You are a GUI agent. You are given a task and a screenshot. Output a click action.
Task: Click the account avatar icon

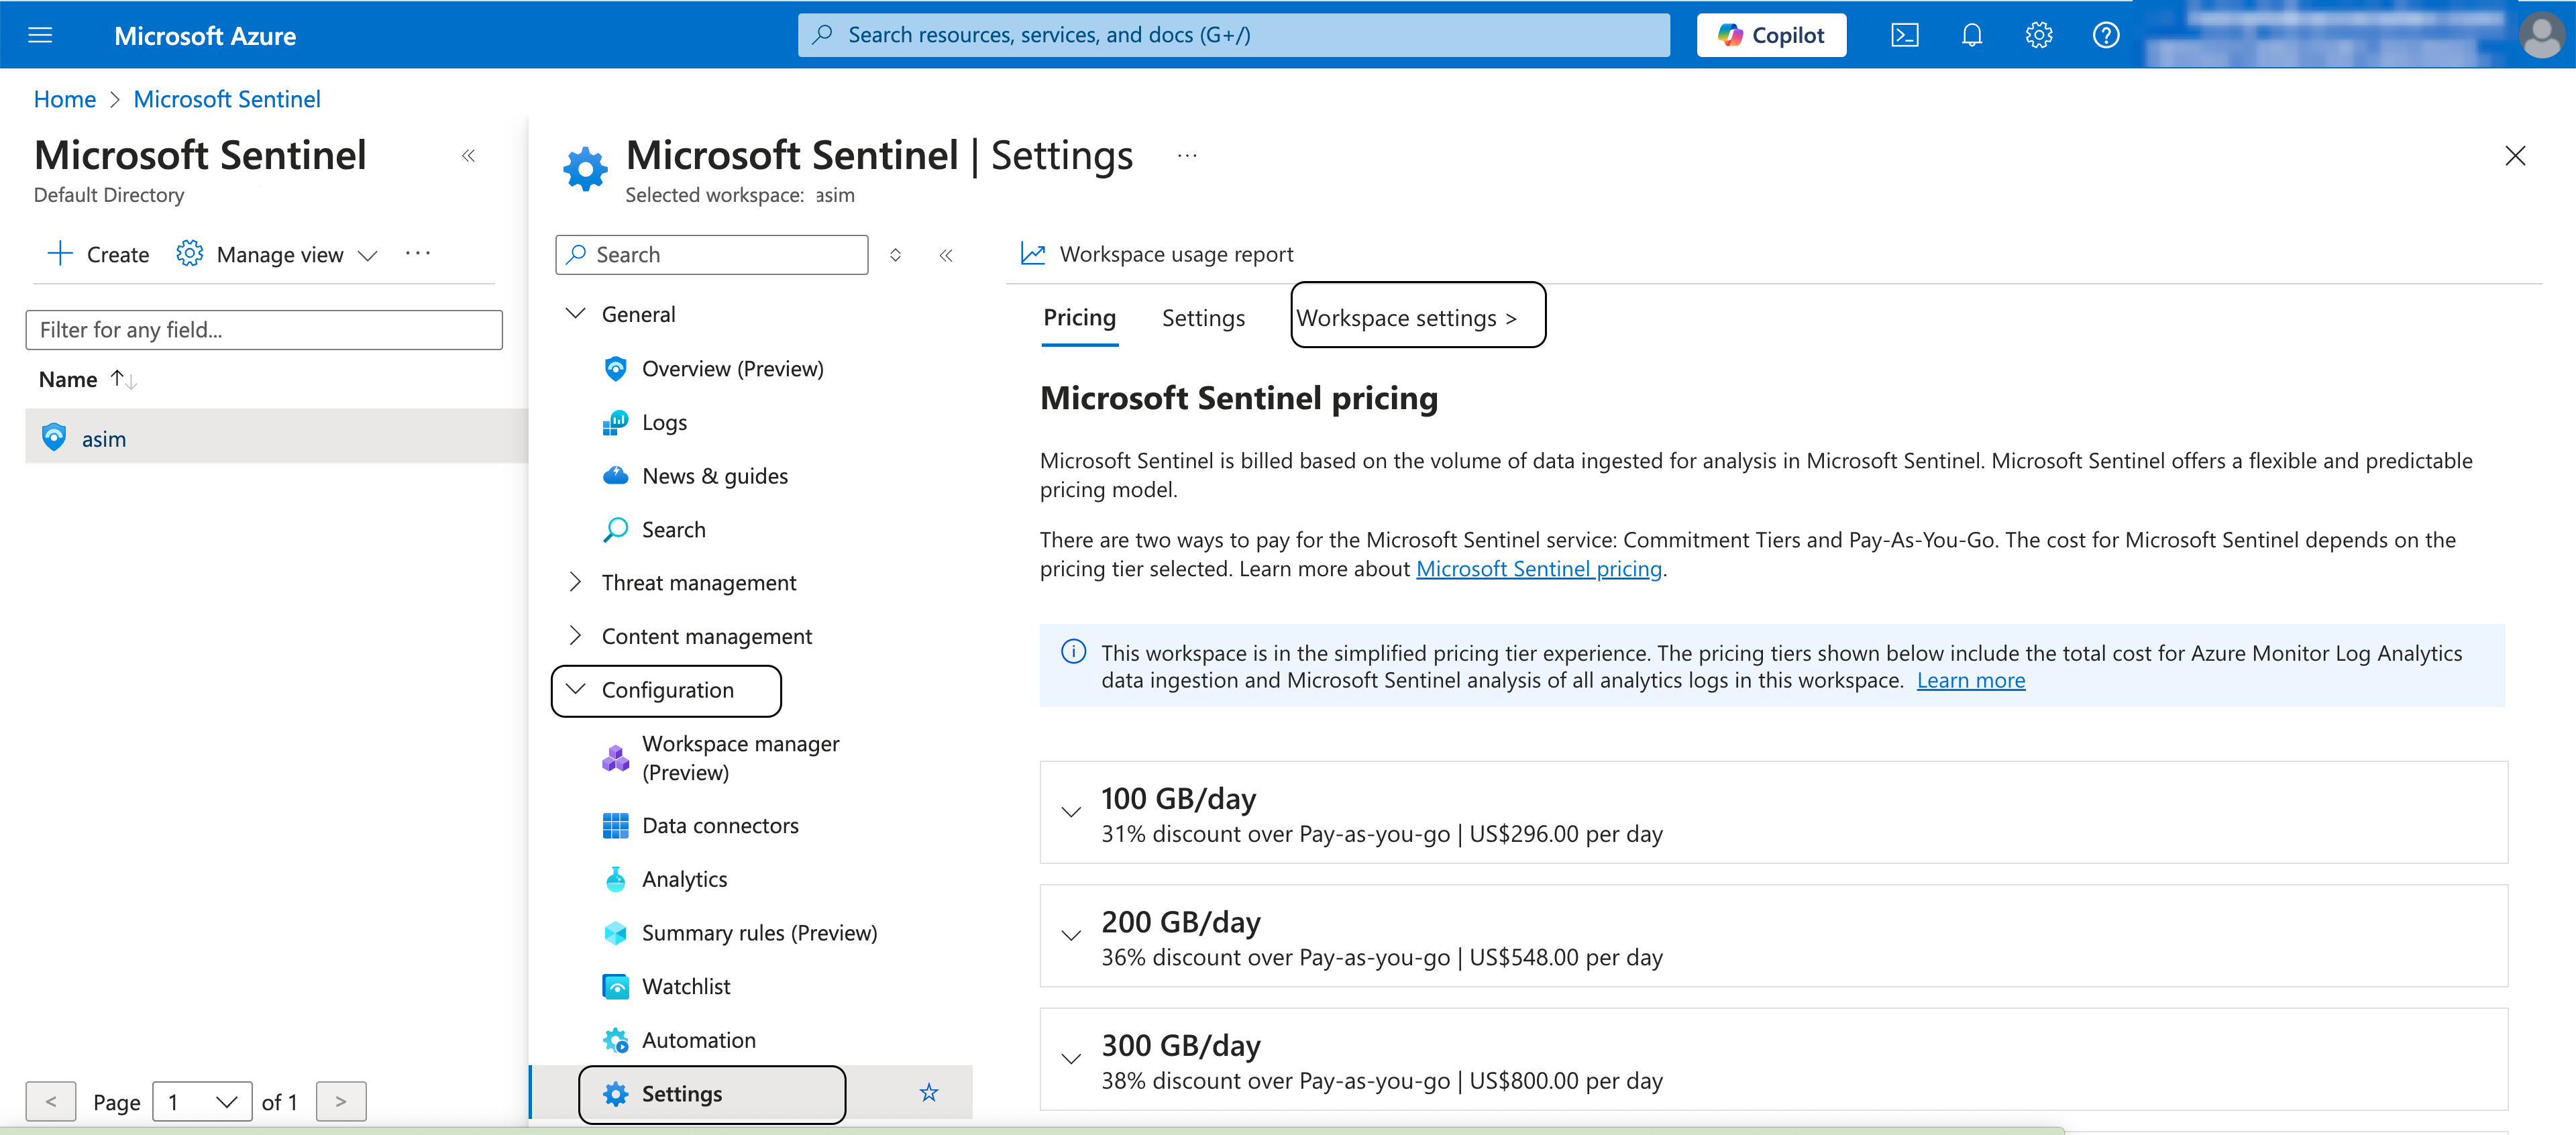coord(2541,35)
